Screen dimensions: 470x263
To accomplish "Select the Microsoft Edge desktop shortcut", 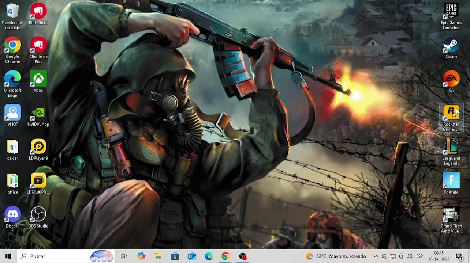I will (12, 84).
